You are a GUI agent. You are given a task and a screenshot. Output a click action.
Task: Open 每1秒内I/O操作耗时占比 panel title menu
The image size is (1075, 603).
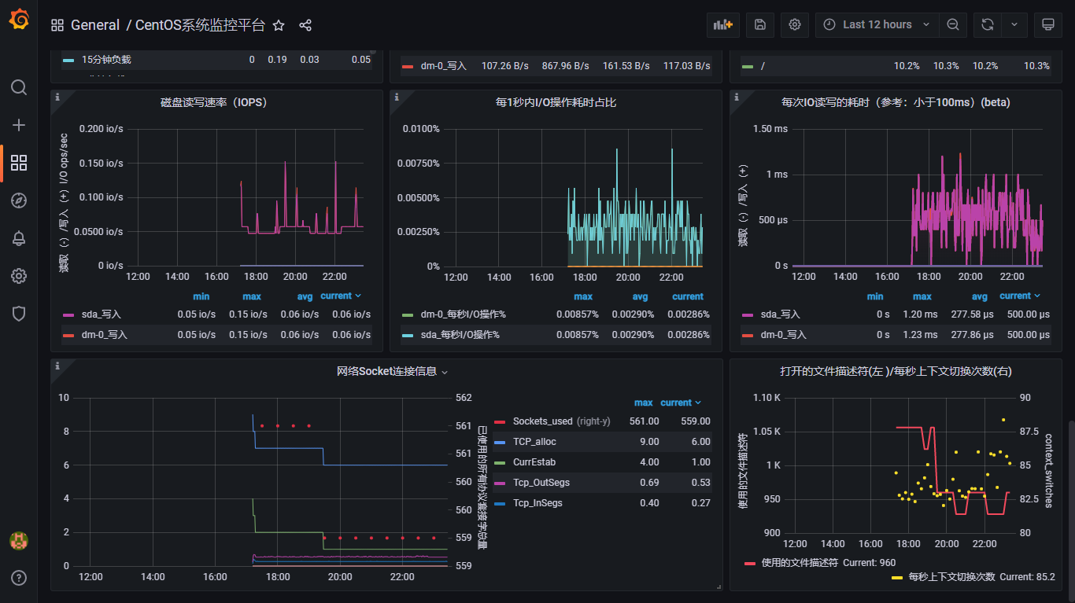tap(556, 102)
